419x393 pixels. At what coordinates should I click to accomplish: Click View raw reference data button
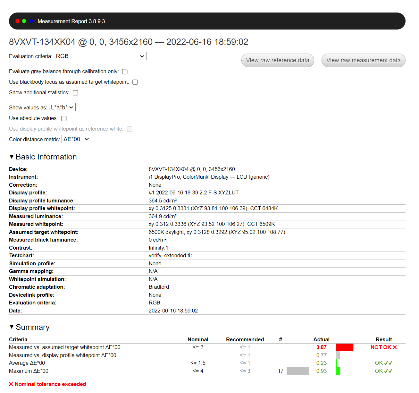(x=278, y=60)
